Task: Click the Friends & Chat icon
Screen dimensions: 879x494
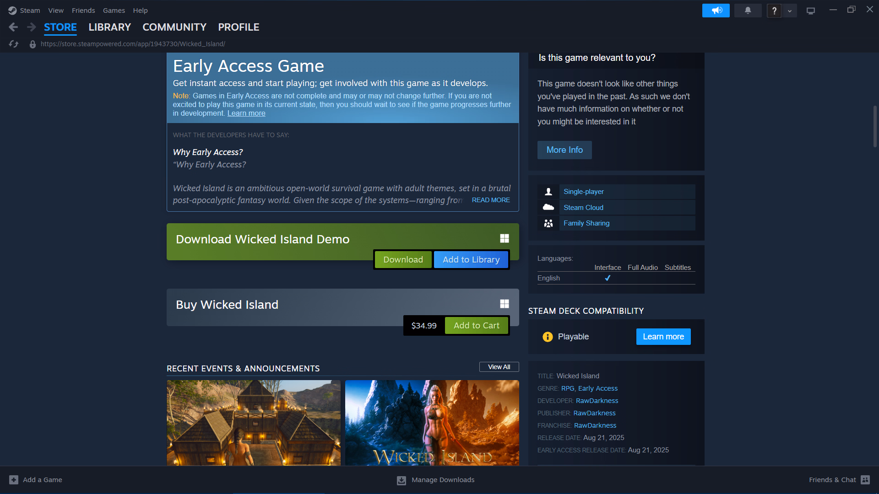Action: [x=865, y=480]
